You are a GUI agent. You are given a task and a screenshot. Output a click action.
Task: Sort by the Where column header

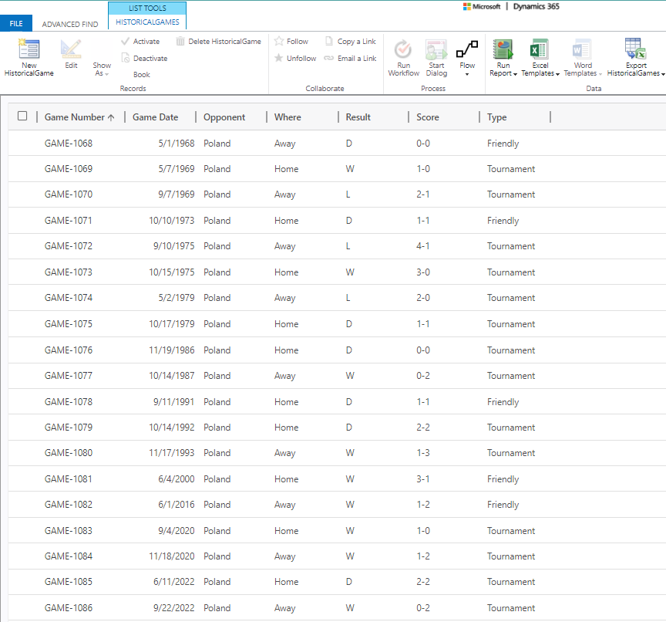pos(288,117)
